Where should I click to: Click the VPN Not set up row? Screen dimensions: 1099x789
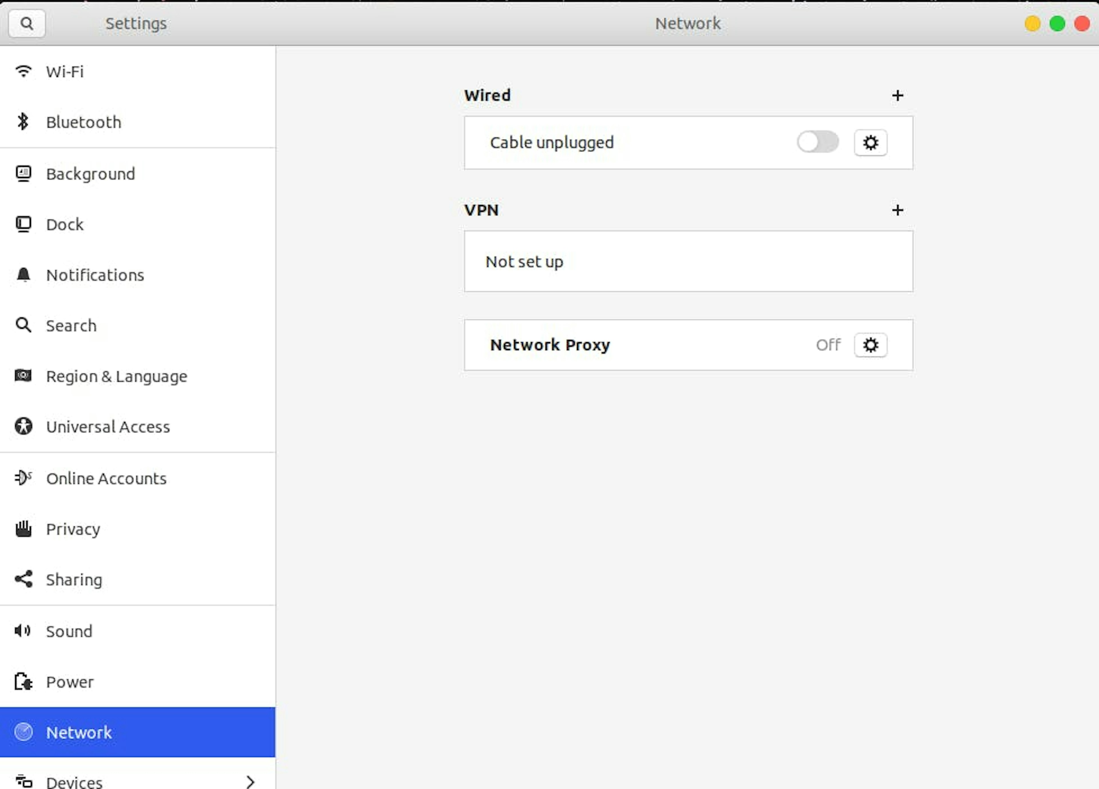(688, 262)
